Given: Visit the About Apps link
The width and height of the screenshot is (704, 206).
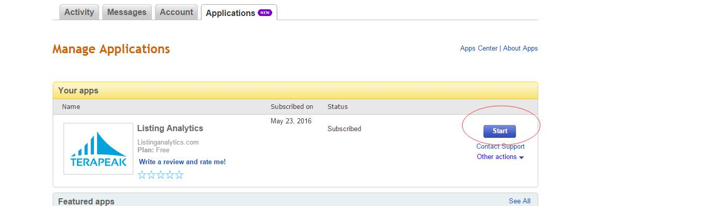Looking at the screenshot, I should [520, 49].
